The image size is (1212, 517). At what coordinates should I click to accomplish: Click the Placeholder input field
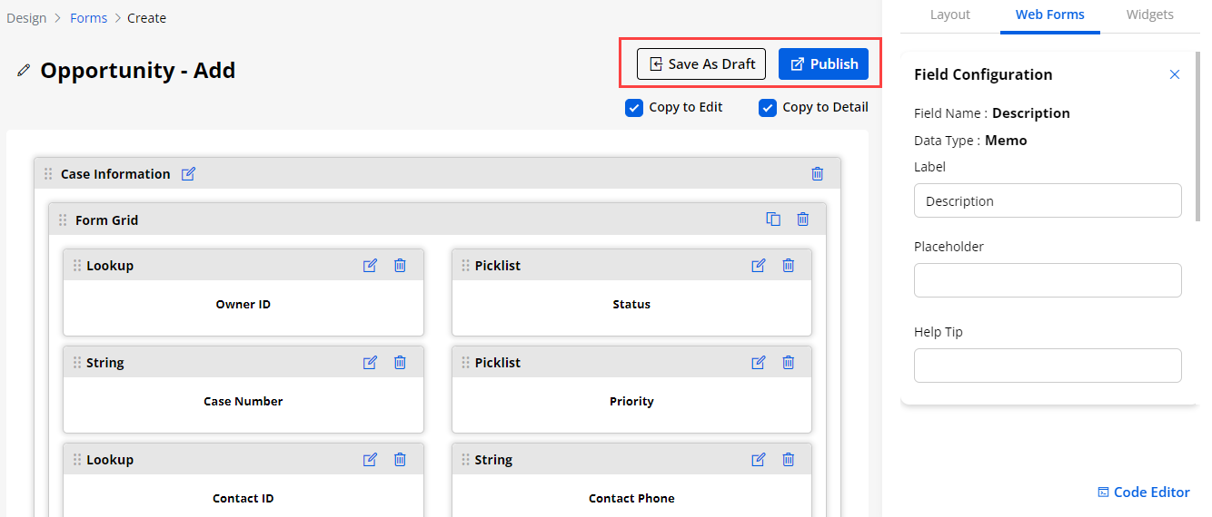[x=1047, y=280]
